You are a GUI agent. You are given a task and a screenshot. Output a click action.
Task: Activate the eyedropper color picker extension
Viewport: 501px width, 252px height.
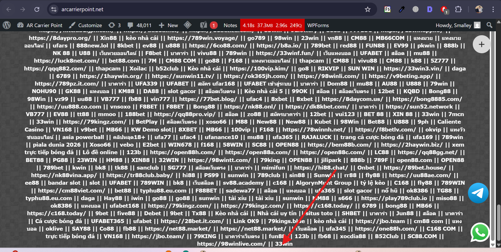[402, 9]
